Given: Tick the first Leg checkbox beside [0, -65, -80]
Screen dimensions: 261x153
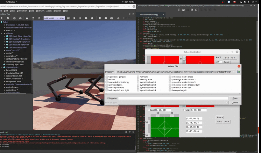Looking at the screenshot, I should click(x=149, y=110).
